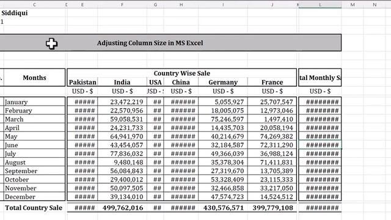391x220 pixels.
Task: Select the 'India' column heading cell
Action: coord(122,82)
